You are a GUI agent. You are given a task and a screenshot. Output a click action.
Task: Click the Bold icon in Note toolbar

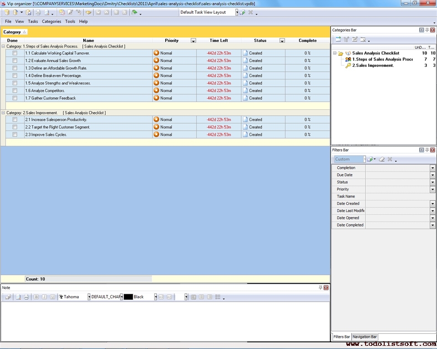coord(36,297)
